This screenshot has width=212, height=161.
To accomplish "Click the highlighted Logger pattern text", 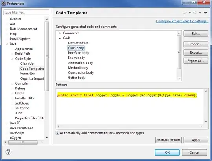I will coord(127,95).
